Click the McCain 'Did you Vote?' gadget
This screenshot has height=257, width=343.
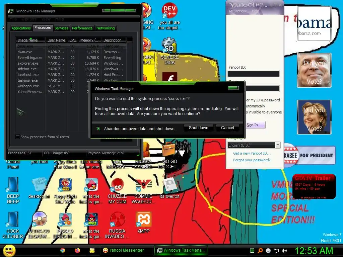tap(314, 70)
